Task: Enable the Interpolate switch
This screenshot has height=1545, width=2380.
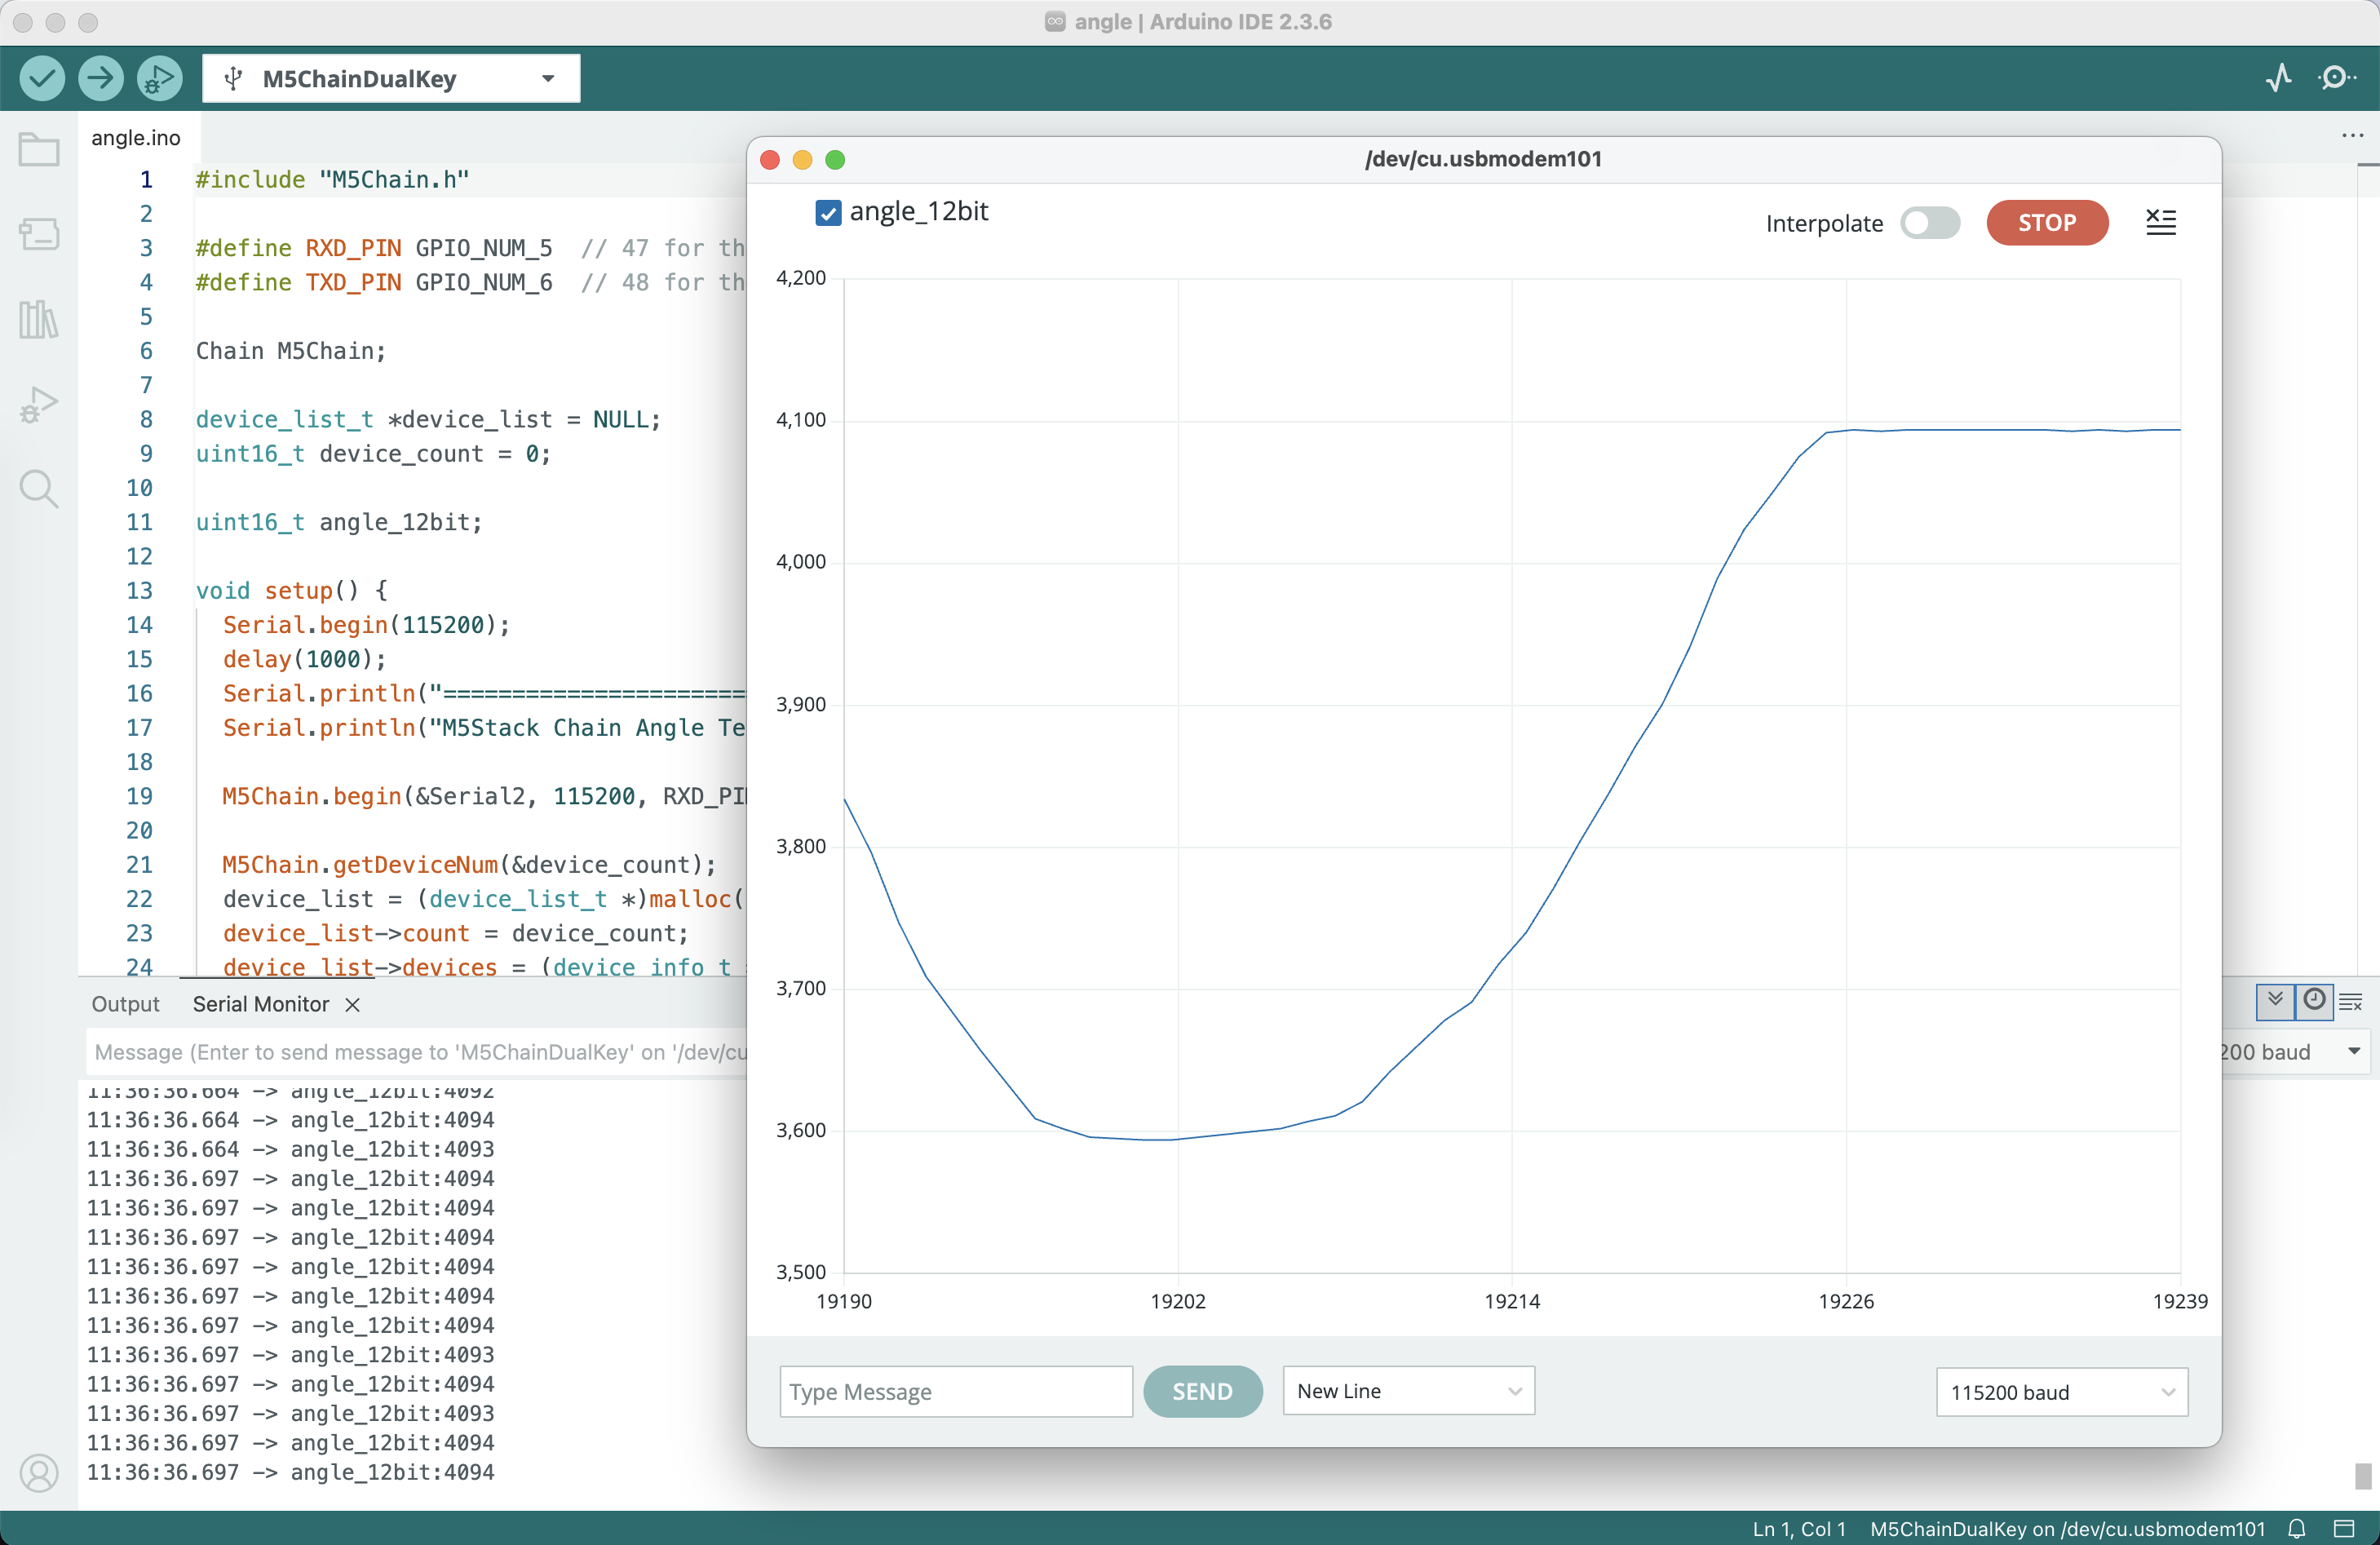Action: [1930, 222]
